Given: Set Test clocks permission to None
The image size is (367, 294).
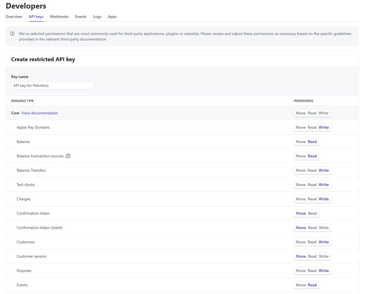Looking at the screenshot, I should pos(301,185).
